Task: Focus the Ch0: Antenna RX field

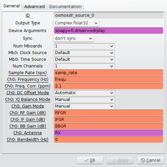Action: point(109,133)
